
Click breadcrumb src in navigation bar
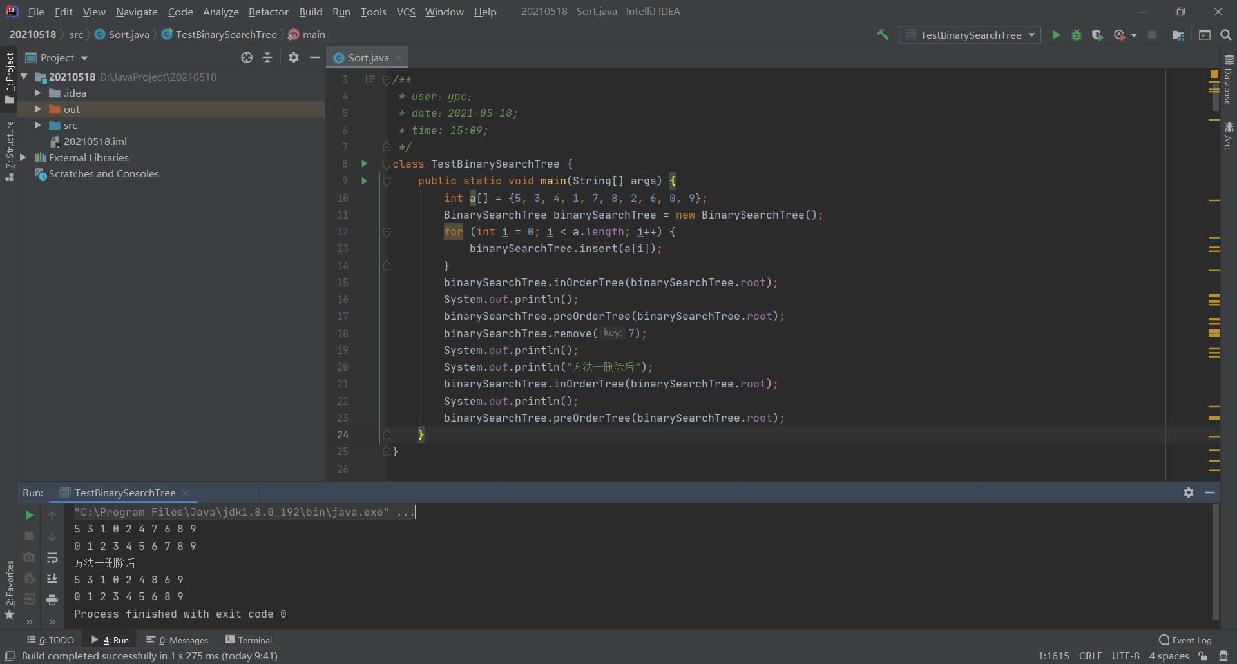pyautogui.click(x=76, y=34)
